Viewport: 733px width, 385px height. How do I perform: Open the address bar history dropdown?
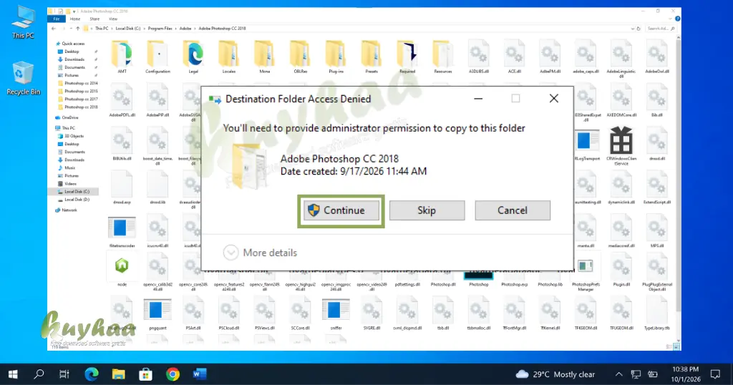coord(633,29)
